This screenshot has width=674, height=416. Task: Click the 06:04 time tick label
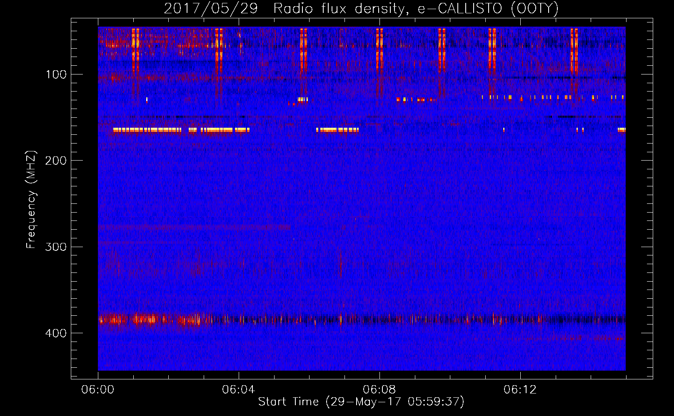[238, 390]
